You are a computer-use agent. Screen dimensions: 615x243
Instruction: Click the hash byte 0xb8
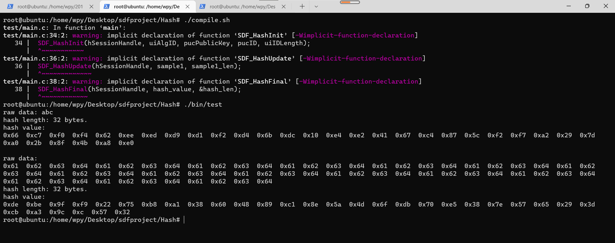[149, 204]
